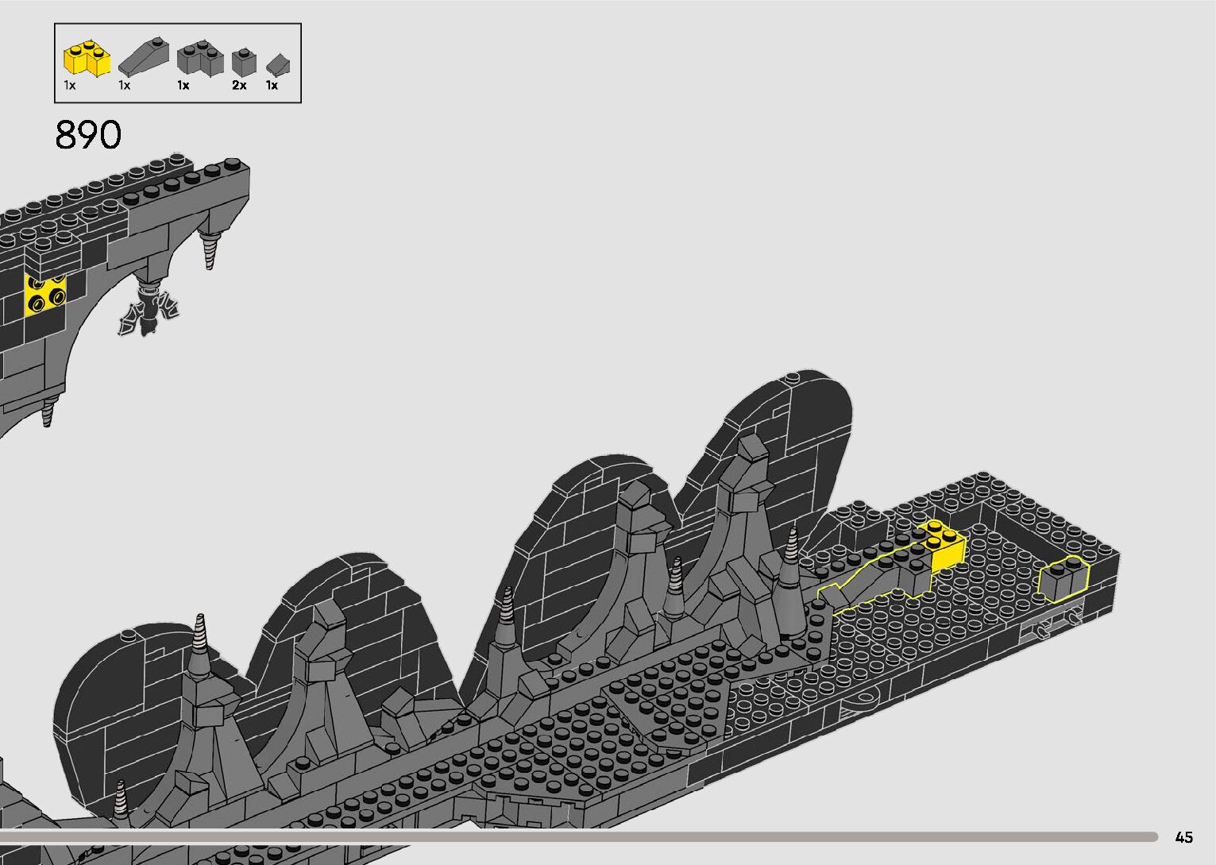
Task: Click the step number 890
Action: 88,135
